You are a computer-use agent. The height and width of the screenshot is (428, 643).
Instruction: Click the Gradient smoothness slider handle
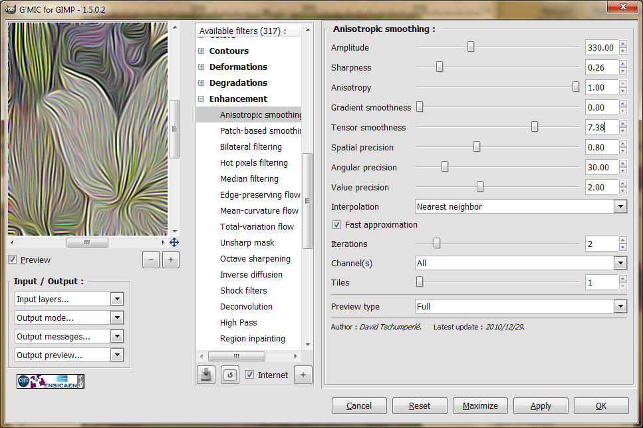click(x=420, y=107)
